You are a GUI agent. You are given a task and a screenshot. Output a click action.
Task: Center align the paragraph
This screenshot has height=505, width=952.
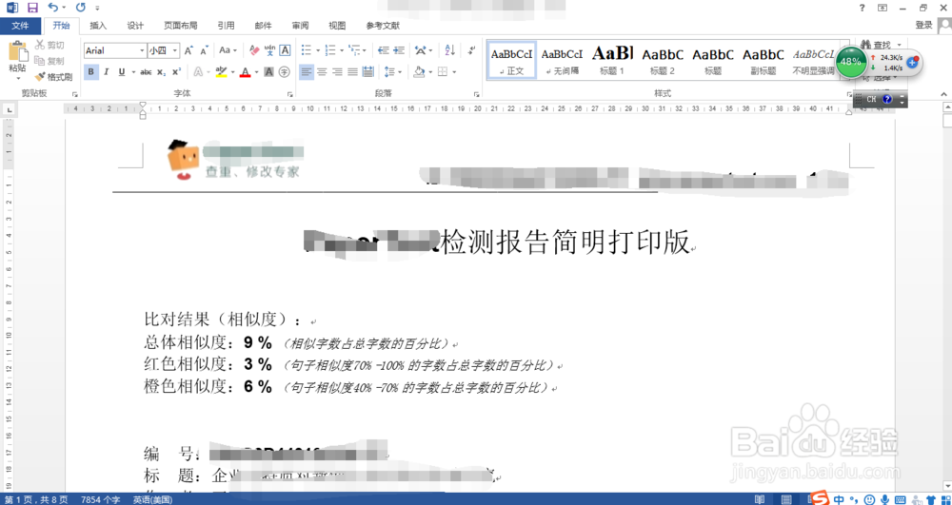(322, 72)
